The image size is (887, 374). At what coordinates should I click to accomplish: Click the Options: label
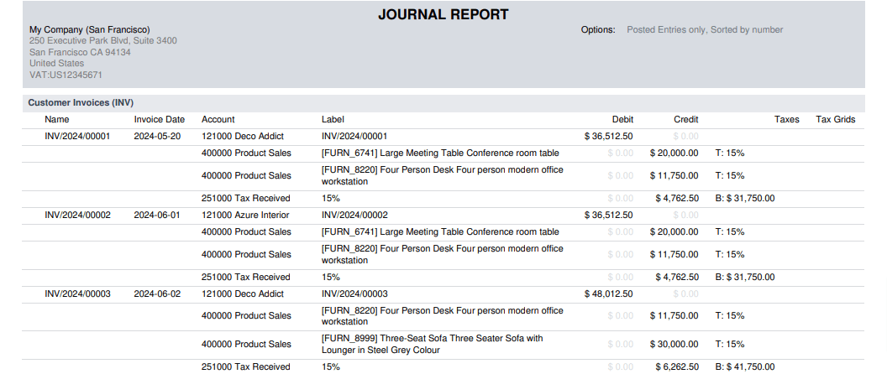tap(598, 29)
